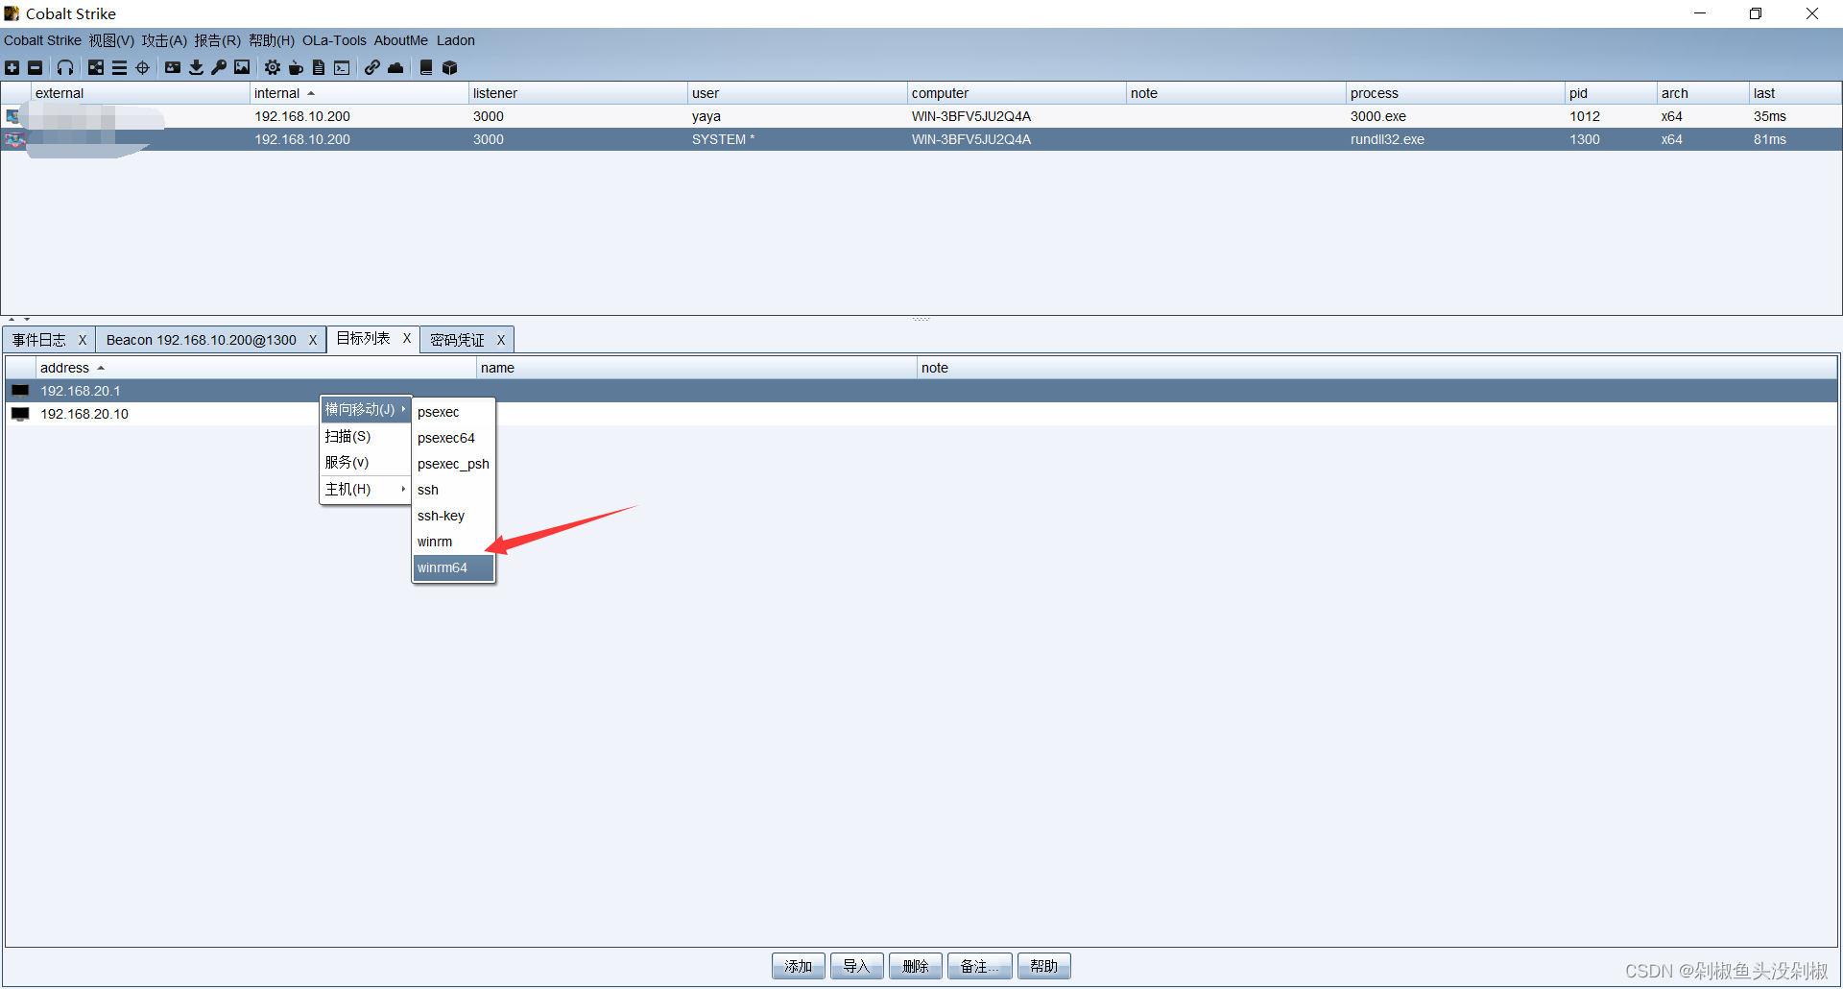
Task: Click the monitor icon of the yaya session
Action: pos(12,116)
